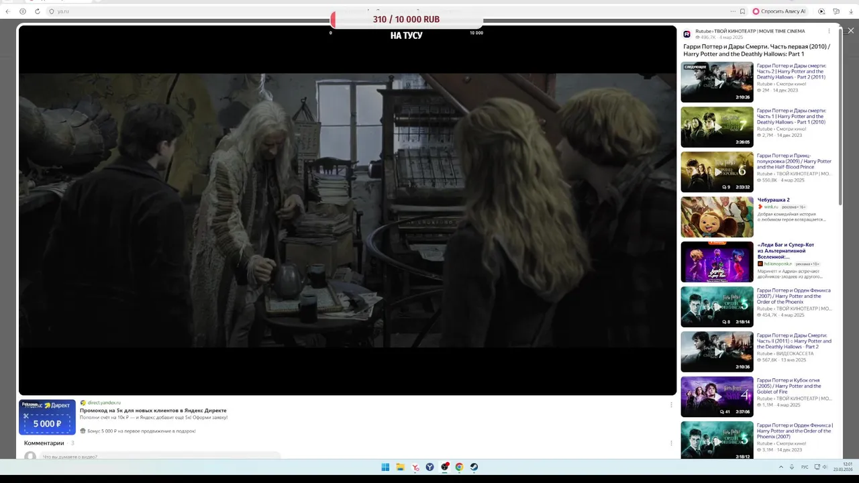Open the Windows Start button
The image size is (859, 483).
pyautogui.click(x=385, y=467)
